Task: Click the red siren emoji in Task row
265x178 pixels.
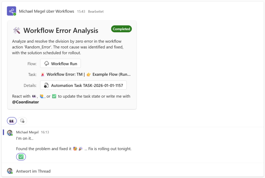Action: [43, 75]
